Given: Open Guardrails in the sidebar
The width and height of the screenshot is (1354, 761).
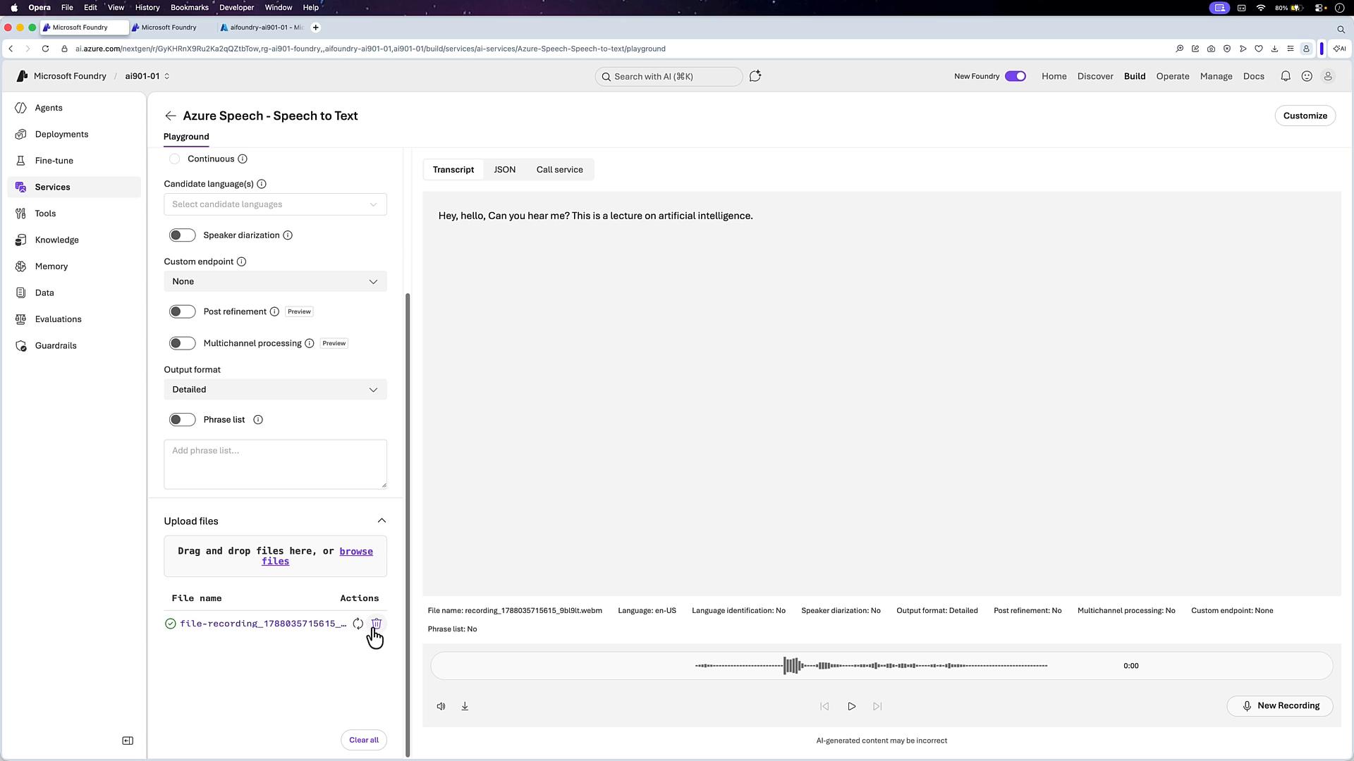Looking at the screenshot, I should click(x=74, y=345).
